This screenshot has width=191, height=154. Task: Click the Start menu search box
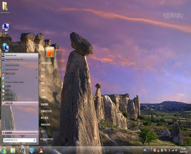point(20,140)
